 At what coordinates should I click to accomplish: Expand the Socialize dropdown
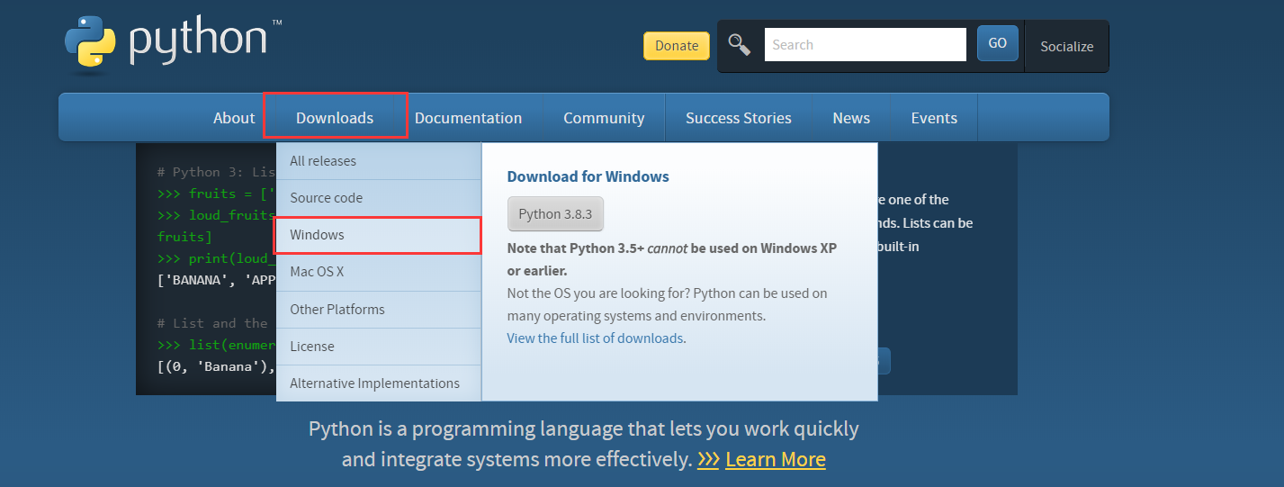coord(1066,46)
